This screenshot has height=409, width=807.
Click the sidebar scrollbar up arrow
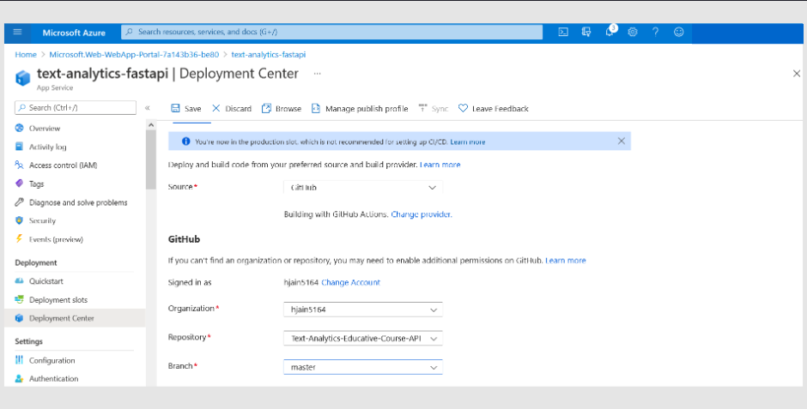coord(151,125)
